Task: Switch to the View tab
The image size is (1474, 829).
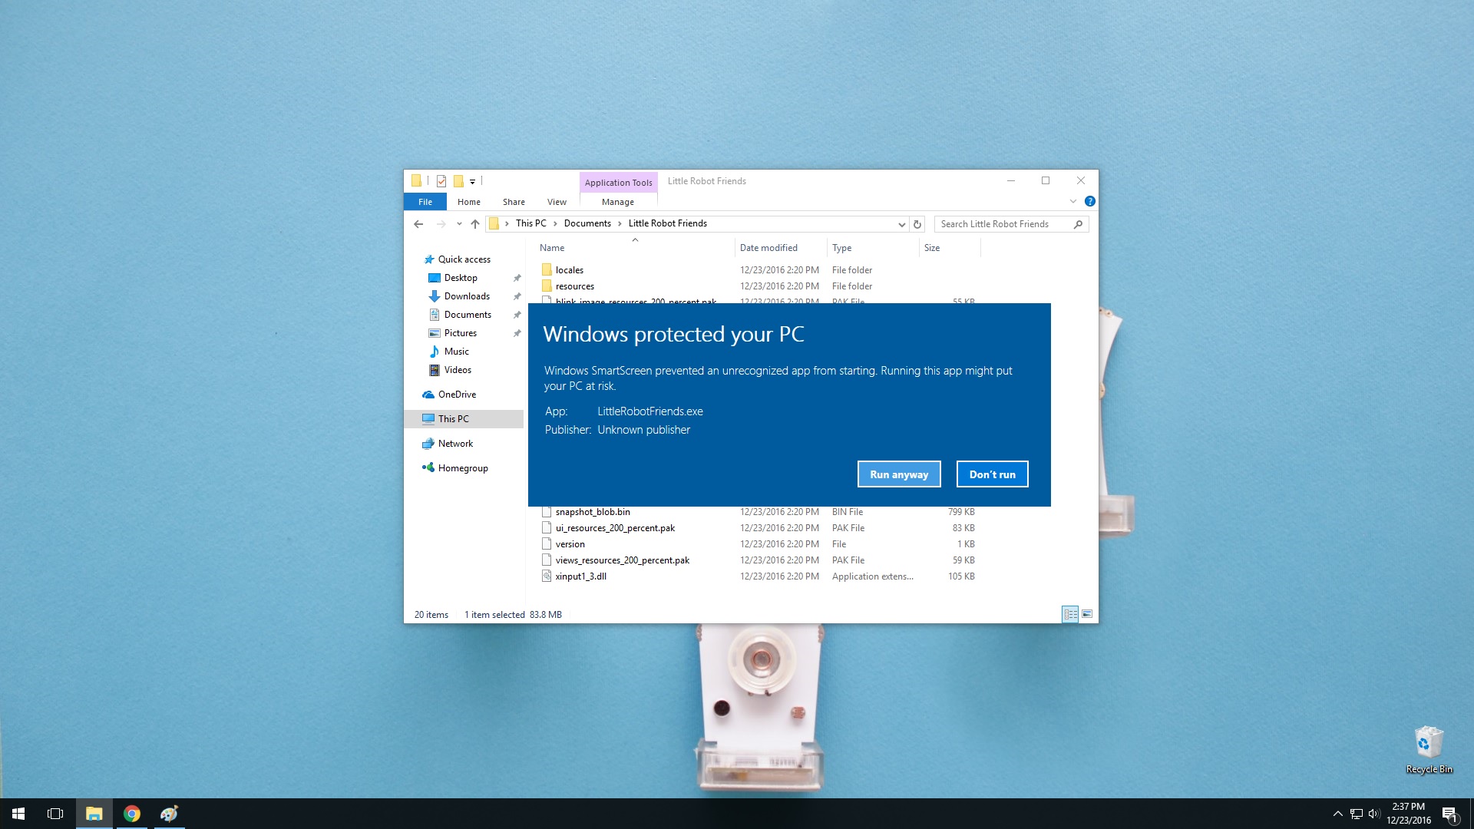Action: point(555,201)
